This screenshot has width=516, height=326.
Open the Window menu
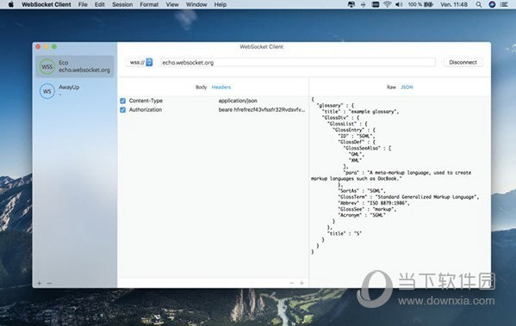[196, 4]
